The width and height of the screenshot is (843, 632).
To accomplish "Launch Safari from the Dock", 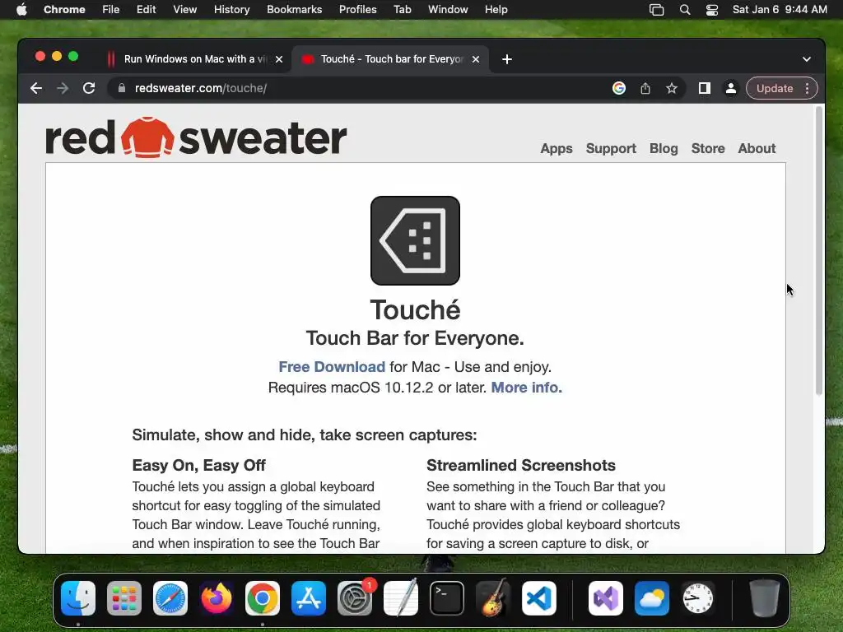I will pos(170,598).
